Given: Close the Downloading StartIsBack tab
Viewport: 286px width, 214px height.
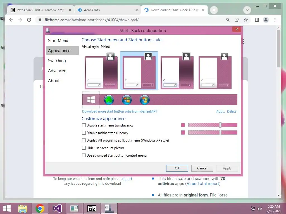Looking at the screenshot, I should [203, 10].
